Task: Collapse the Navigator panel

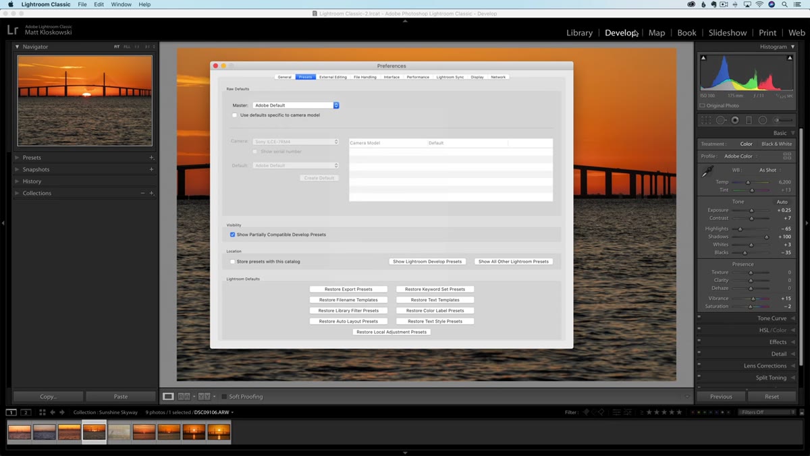Action: pos(18,47)
